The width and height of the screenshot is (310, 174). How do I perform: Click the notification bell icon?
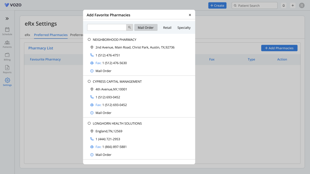point(284,5)
